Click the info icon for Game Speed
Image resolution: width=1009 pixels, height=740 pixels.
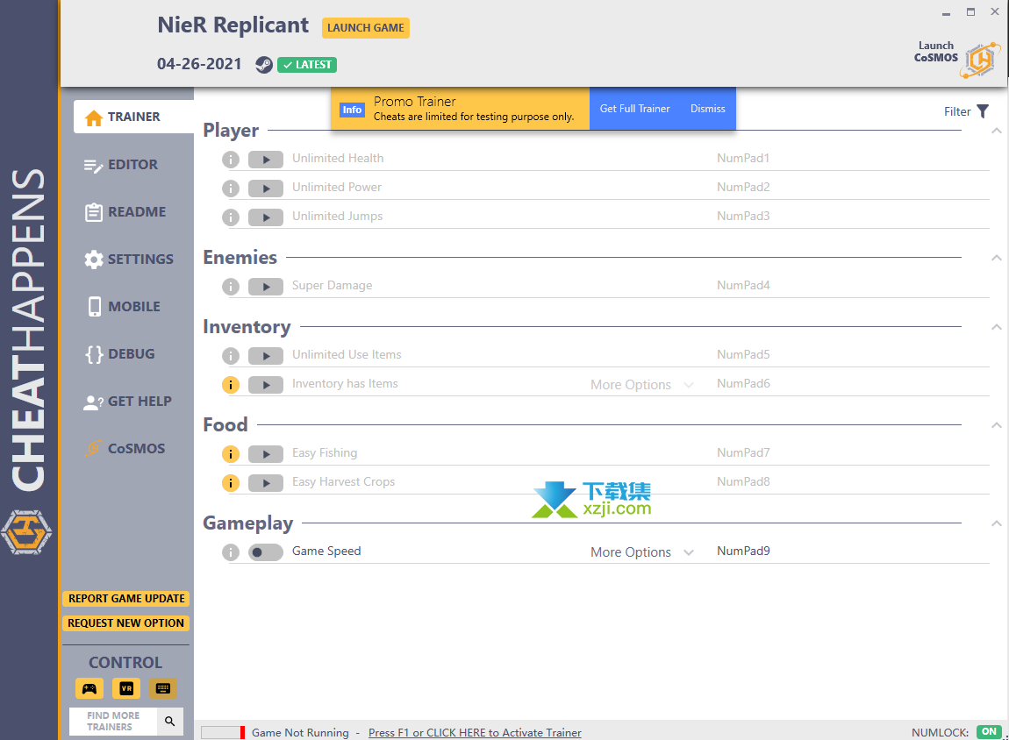231,552
